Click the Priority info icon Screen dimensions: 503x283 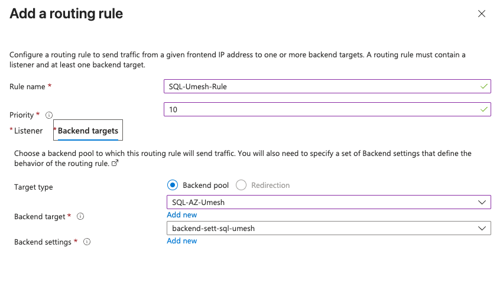click(49, 115)
